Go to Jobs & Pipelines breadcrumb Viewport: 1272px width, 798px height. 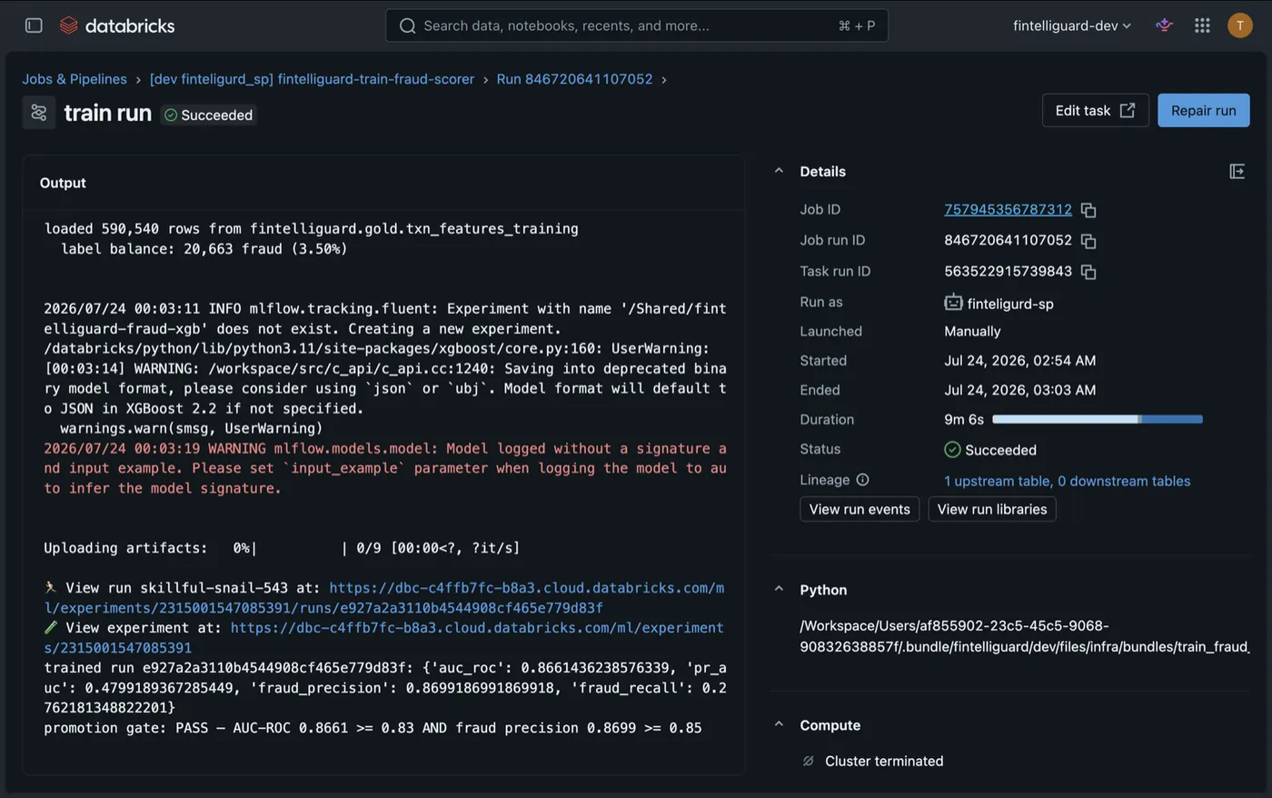tap(75, 79)
